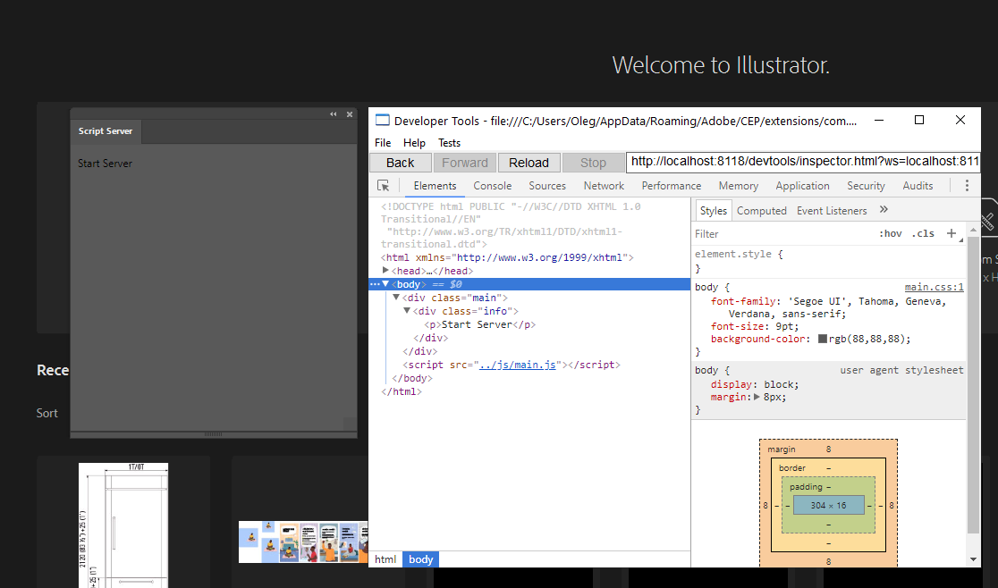Select the Styles sidebar tab
This screenshot has height=588, width=998.
pos(713,210)
